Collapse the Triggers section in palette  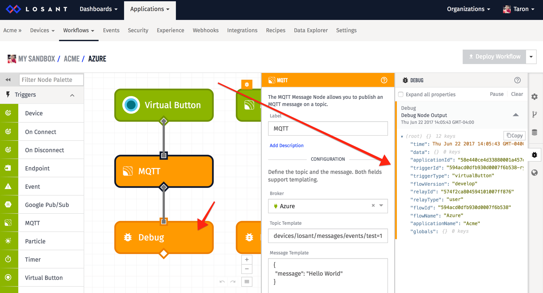pyautogui.click(x=72, y=95)
